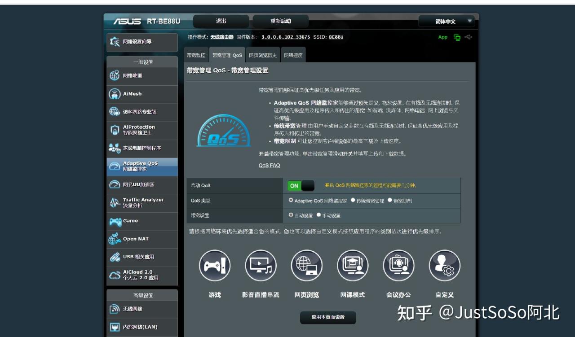Click the AiMesh sidebar icon
The image size is (575, 337).
115,94
